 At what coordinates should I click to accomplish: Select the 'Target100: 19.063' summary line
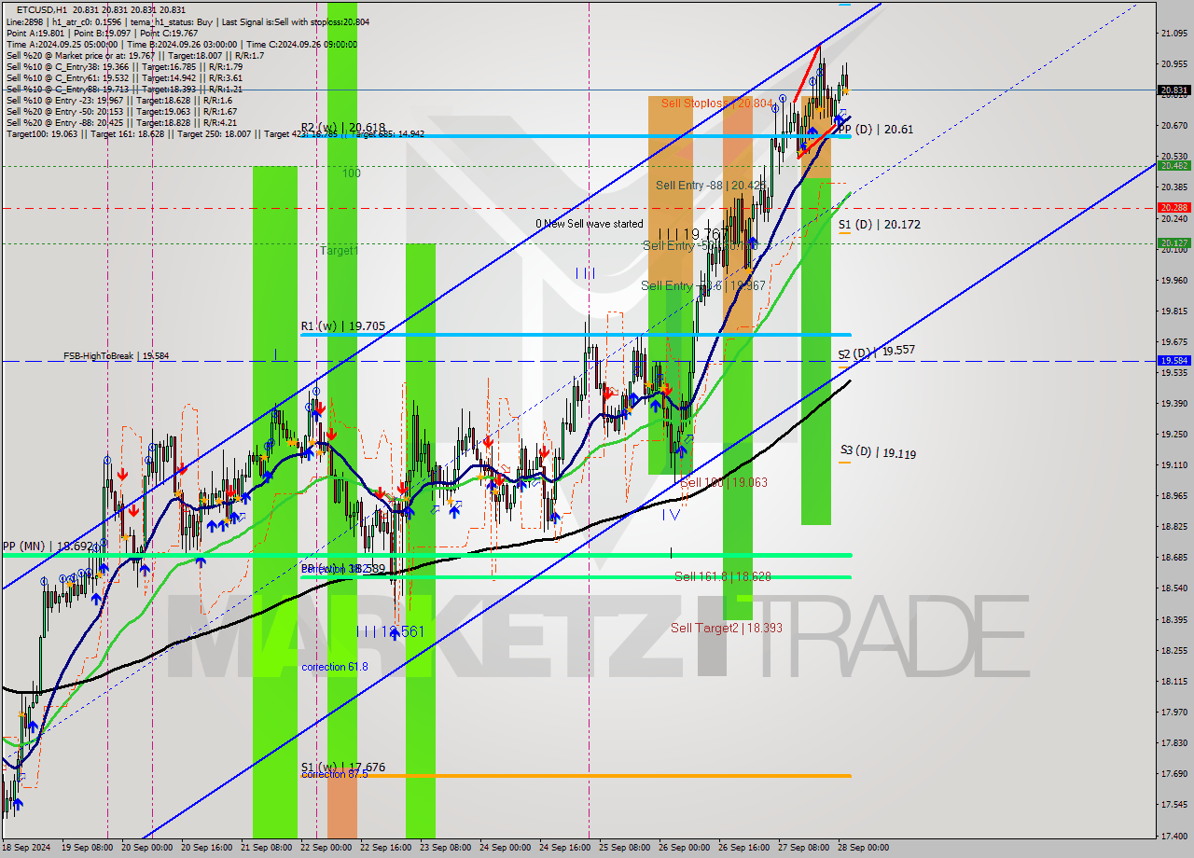click(x=215, y=134)
